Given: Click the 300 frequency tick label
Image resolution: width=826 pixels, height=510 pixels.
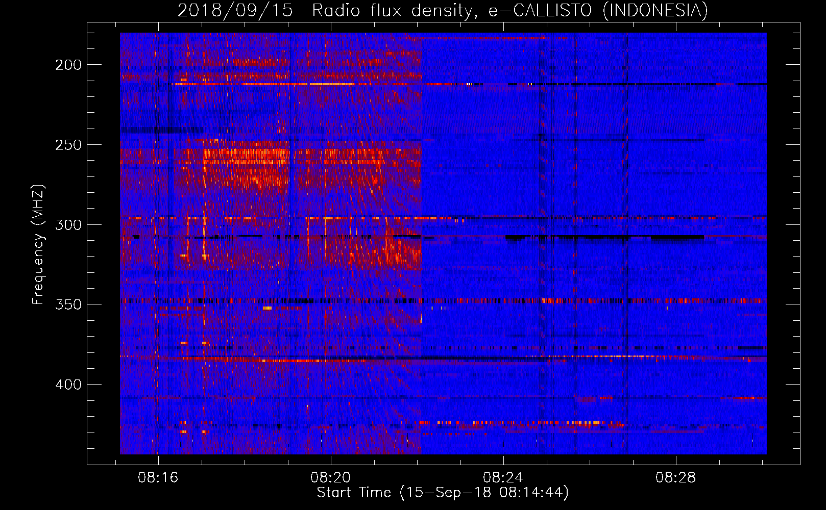Looking at the screenshot, I should tap(68, 225).
